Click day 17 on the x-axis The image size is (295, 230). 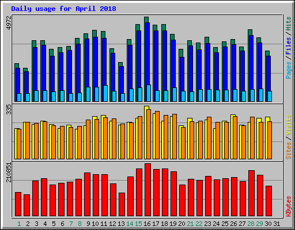[x=156, y=224]
